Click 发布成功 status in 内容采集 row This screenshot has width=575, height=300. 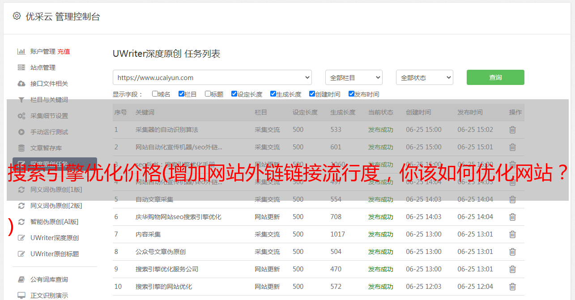[381, 234]
